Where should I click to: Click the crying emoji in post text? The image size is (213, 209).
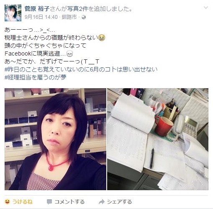[102, 38]
